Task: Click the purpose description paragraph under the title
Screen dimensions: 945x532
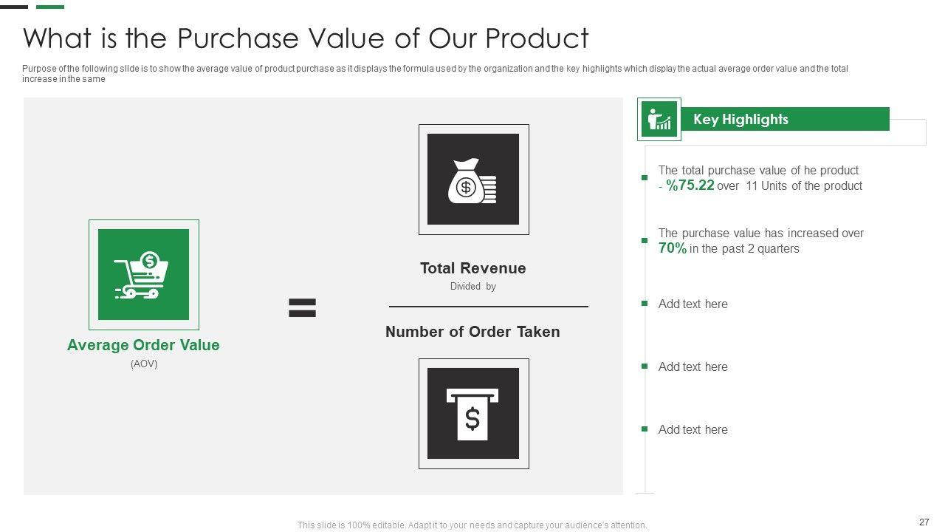Action: point(435,74)
